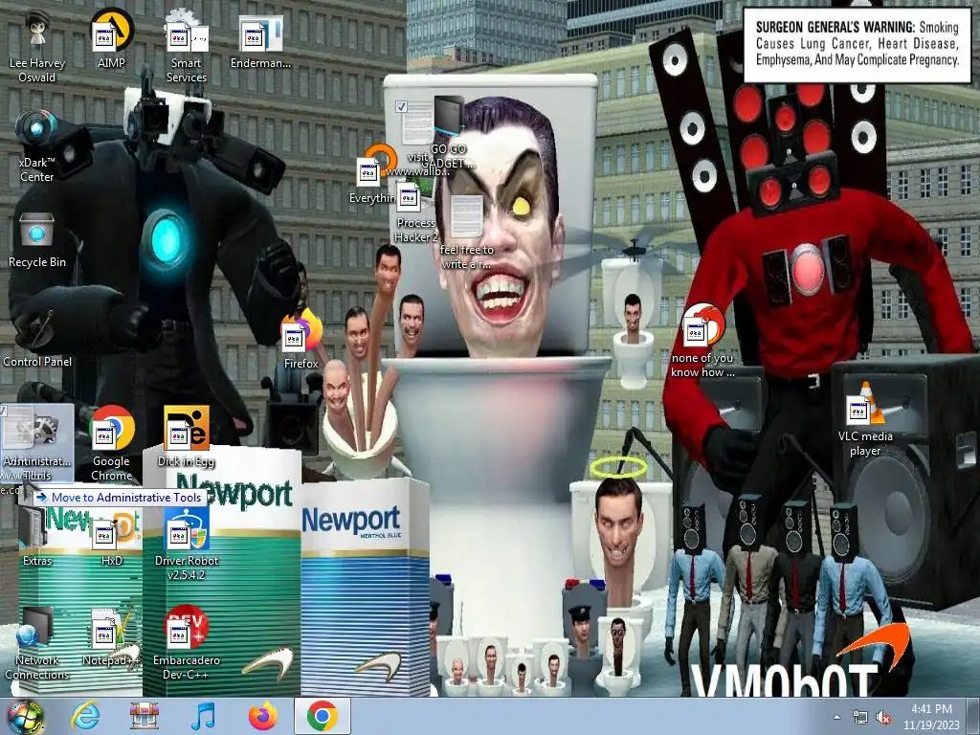Image resolution: width=980 pixels, height=735 pixels.
Task: Select the Everything search shortcut
Action: click(x=371, y=175)
